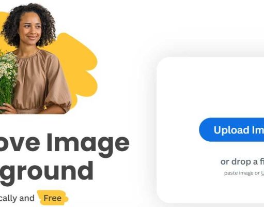Viewport: 264px width, 207px height.
Task: Click the "or drop a fi" text
Action: [242, 161]
